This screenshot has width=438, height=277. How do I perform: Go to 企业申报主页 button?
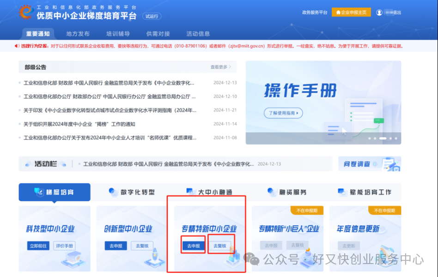click(x=351, y=12)
